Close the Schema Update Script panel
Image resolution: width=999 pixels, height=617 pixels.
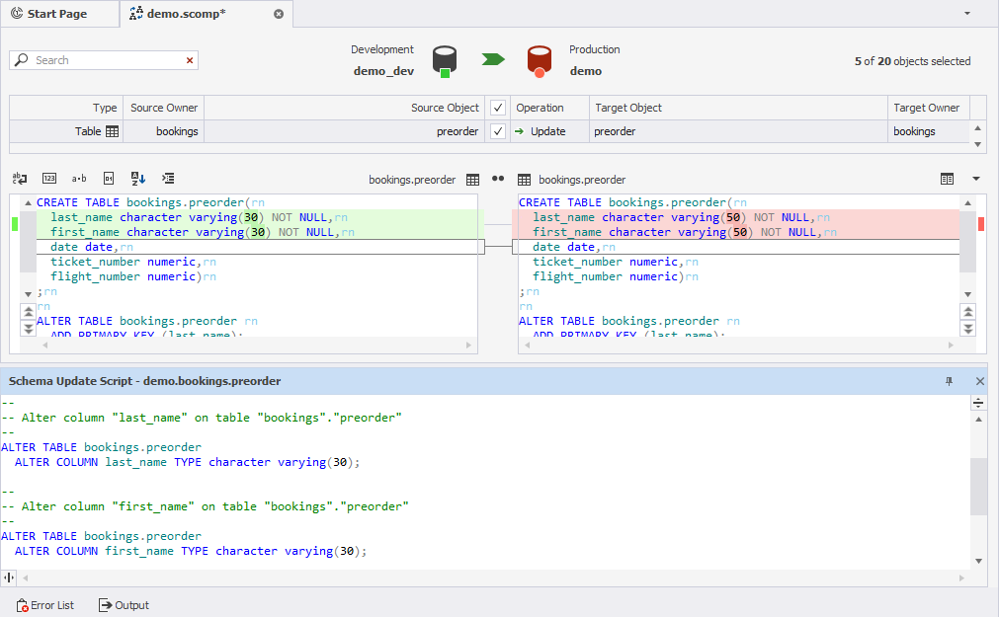coord(980,381)
